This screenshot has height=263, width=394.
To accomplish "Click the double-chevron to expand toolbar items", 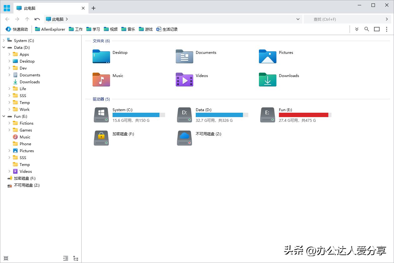I will 356,29.
